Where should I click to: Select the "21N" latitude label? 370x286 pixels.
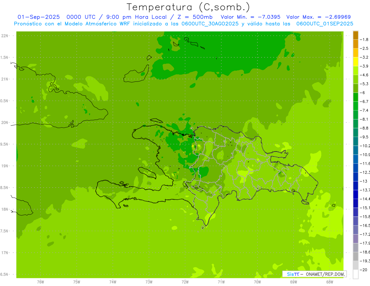click(5, 79)
